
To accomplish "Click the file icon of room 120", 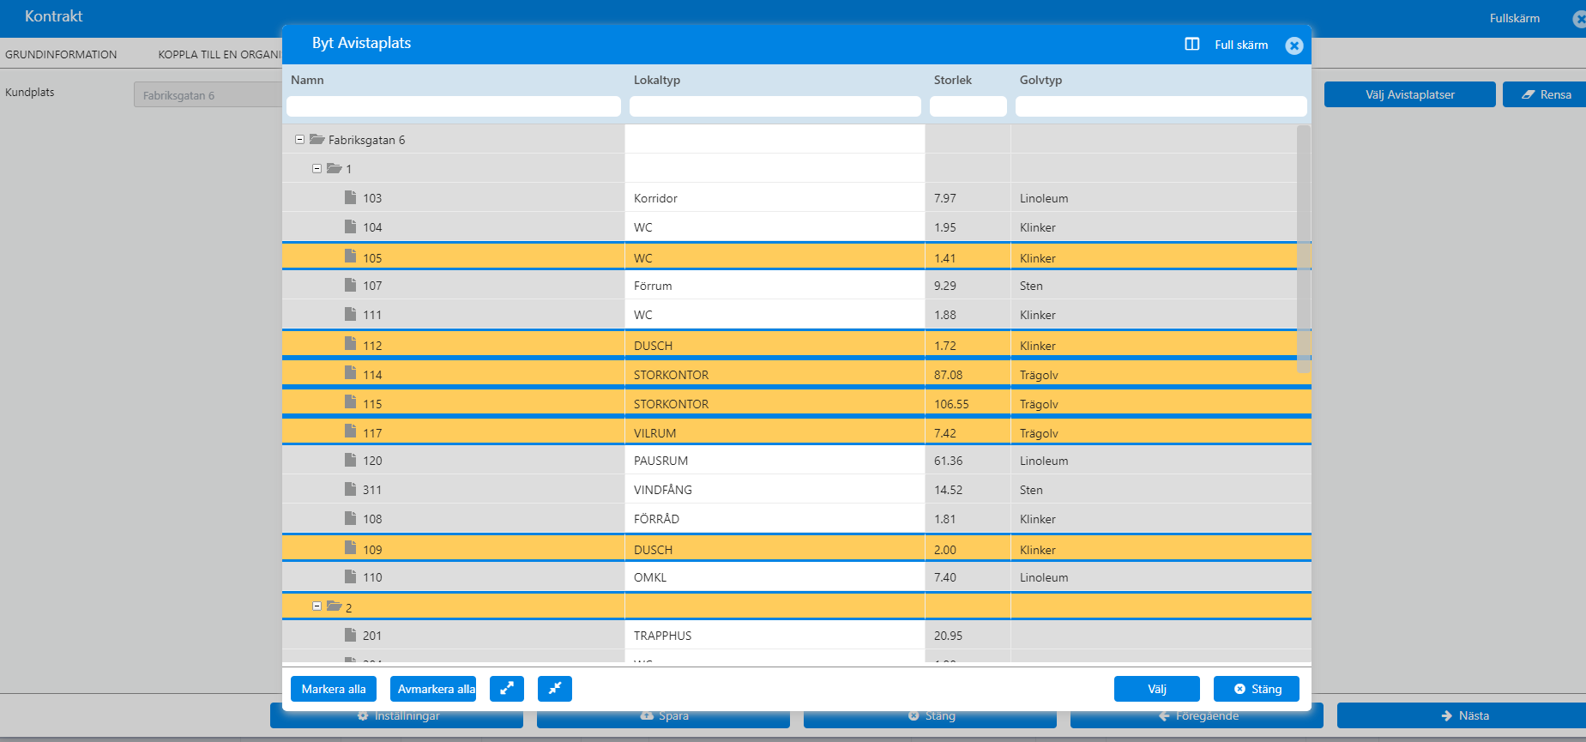I will 350,460.
